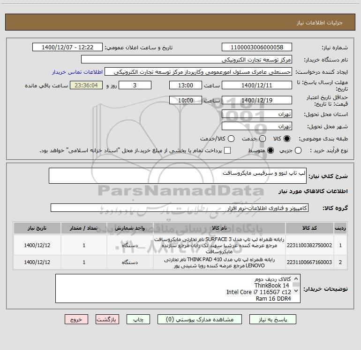Click the ایجاد کننده درخواست field
The width and height of the screenshot is (361, 350).
198,71
